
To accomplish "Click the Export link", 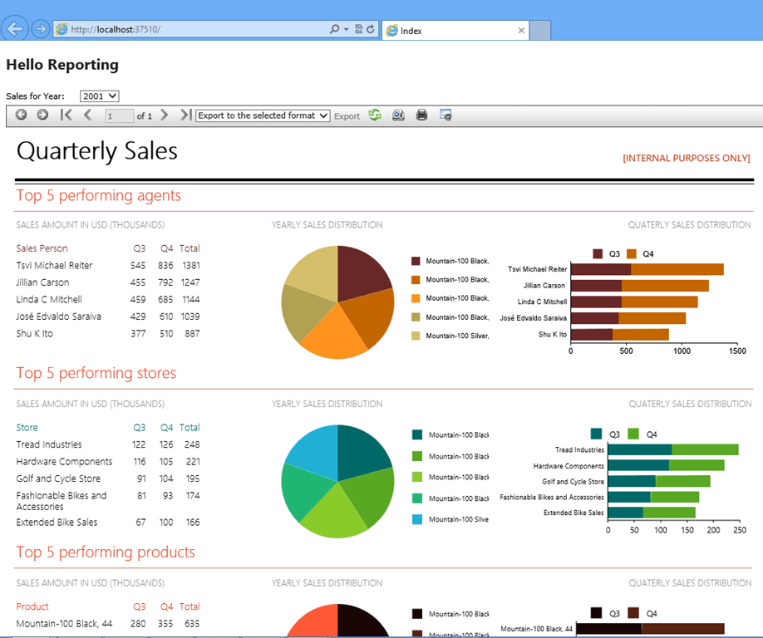I will [x=347, y=116].
